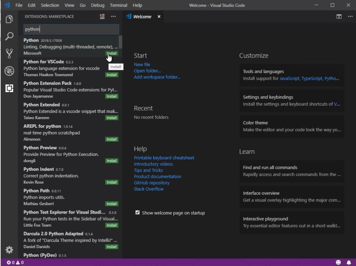Image resolution: width=356 pixels, height=266 pixels.
Task: Open the Explorer view in activity bar
Action: coord(9,19)
